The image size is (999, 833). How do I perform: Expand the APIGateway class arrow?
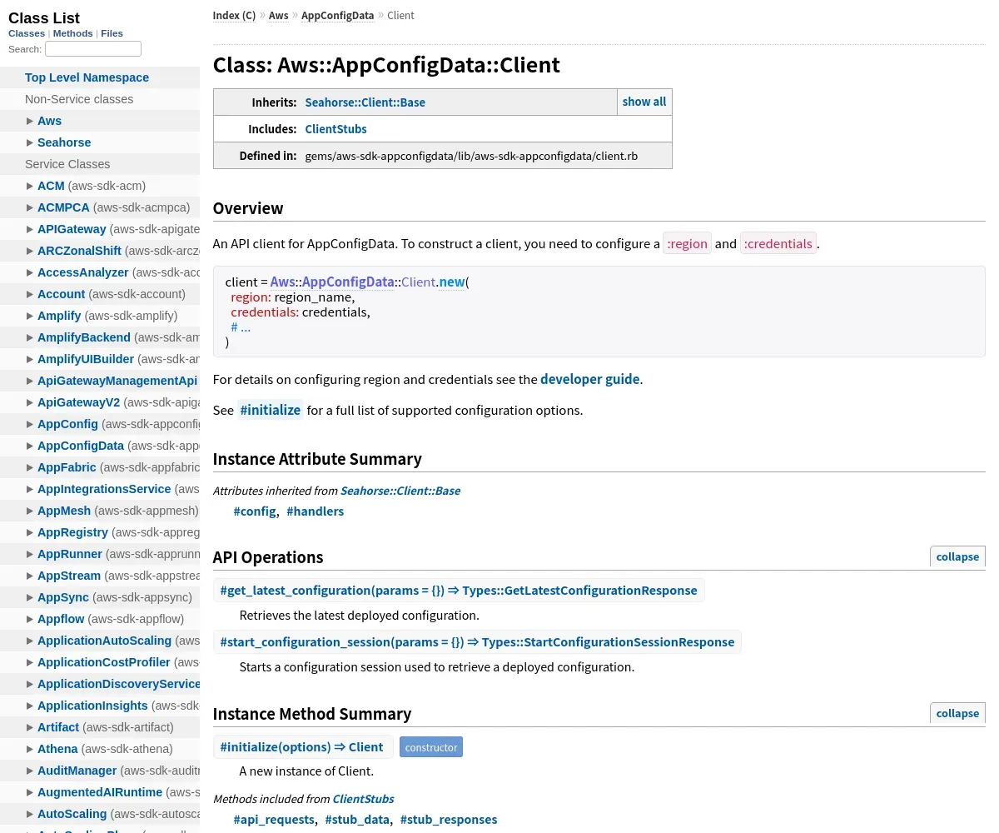[30, 229]
